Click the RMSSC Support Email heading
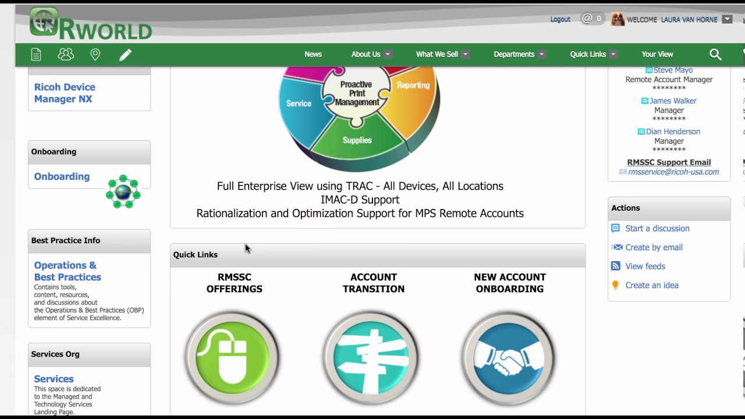The image size is (745, 419). tap(669, 162)
